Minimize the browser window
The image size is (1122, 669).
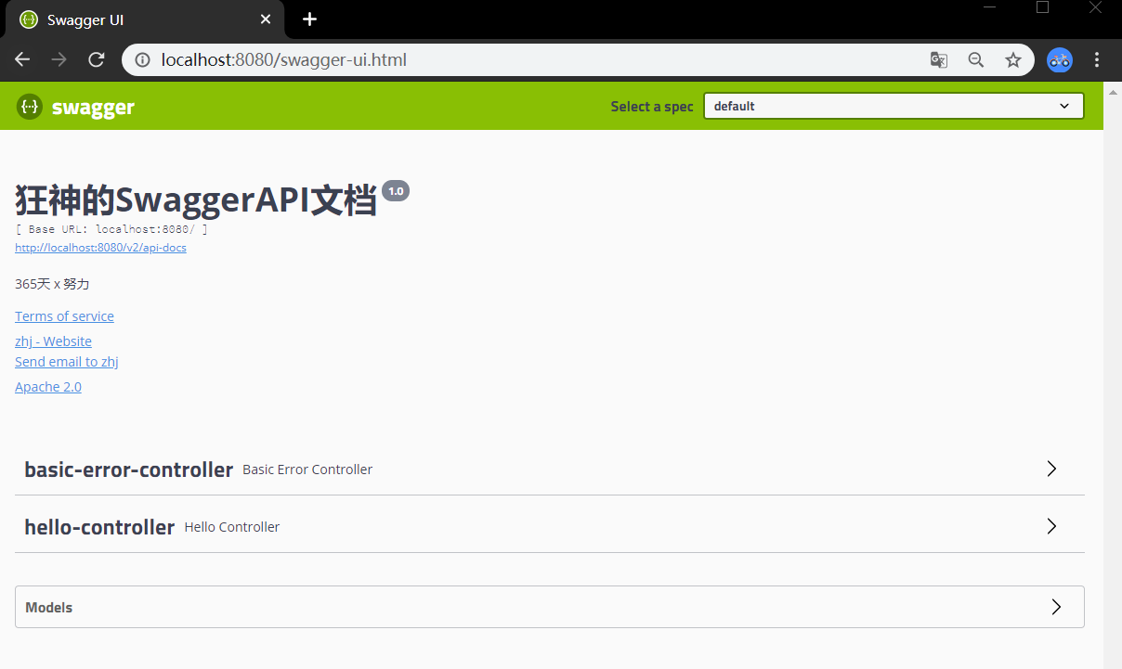(x=990, y=7)
